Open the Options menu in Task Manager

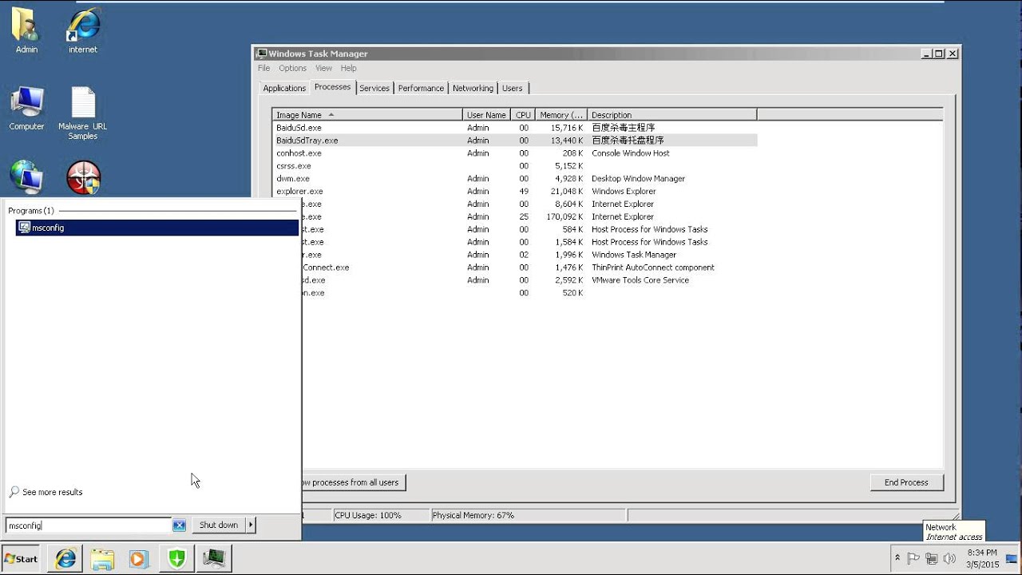click(292, 68)
